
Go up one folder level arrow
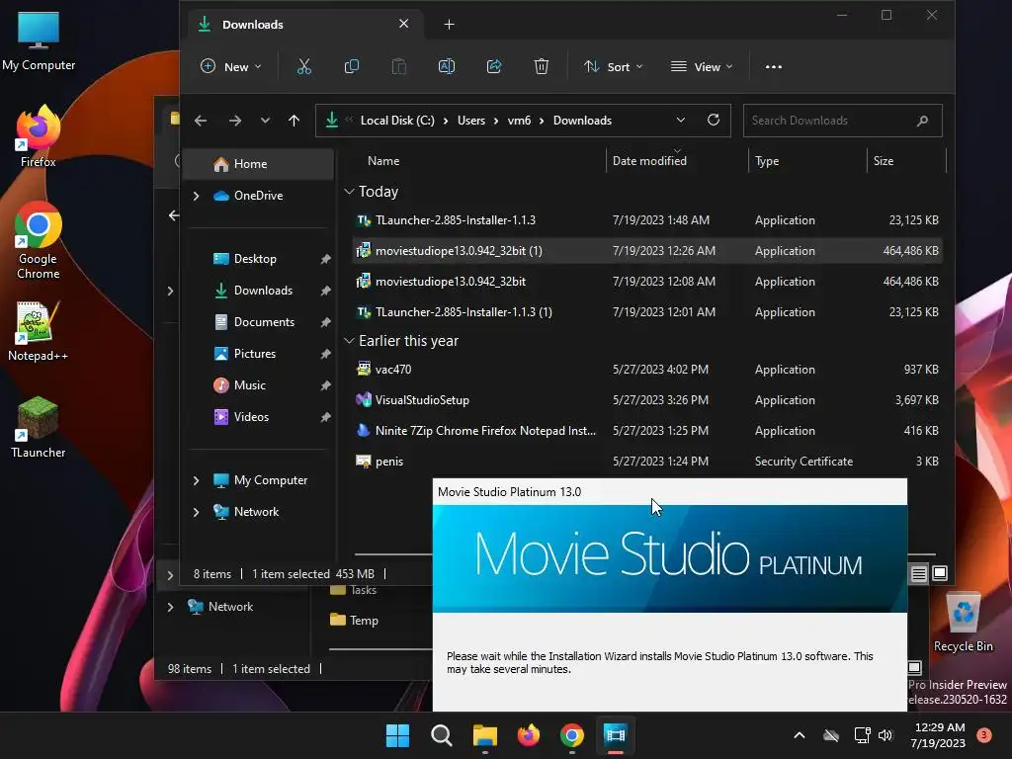(x=294, y=121)
